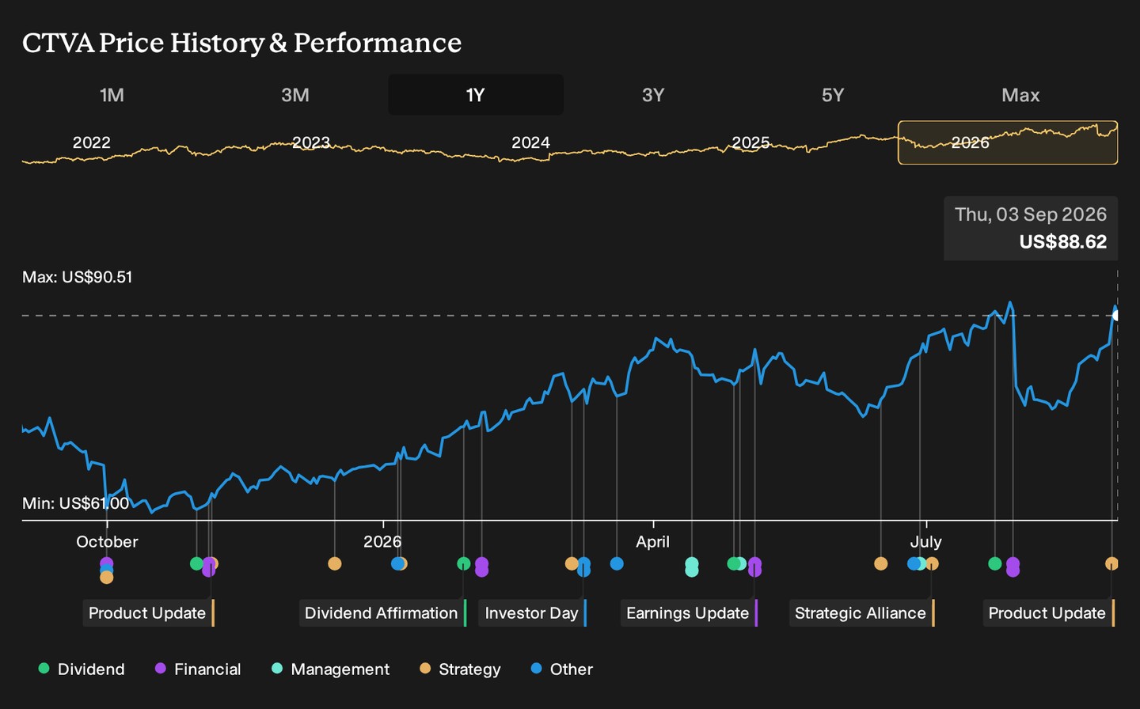Click the Product Update label near October
The width and height of the screenshot is (1140, 709).
pyautogui.click(x=148, y=613)
